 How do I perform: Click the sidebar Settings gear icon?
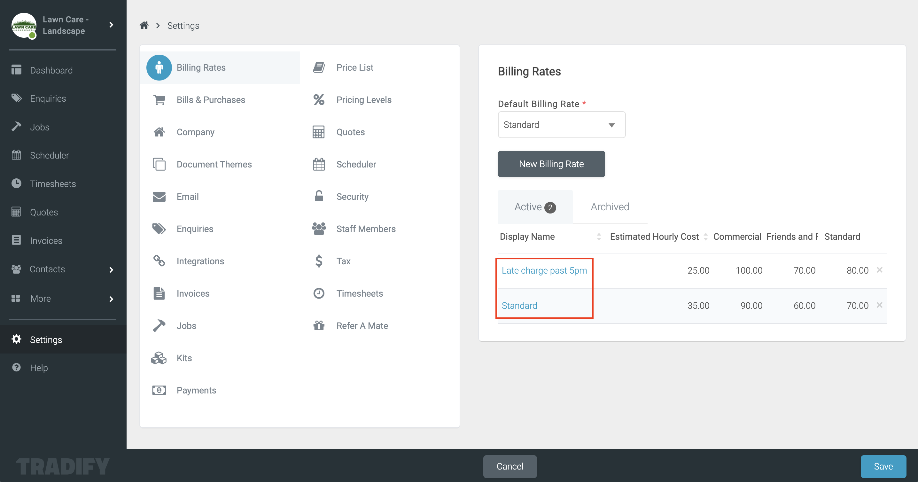[x=16, y=339]
